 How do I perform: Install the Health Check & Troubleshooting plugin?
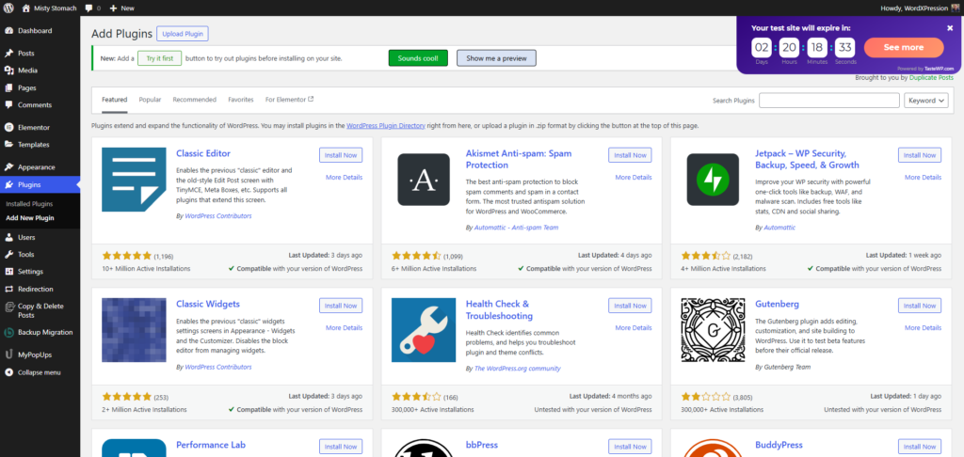pyautogui.click(x=630, y=306)
